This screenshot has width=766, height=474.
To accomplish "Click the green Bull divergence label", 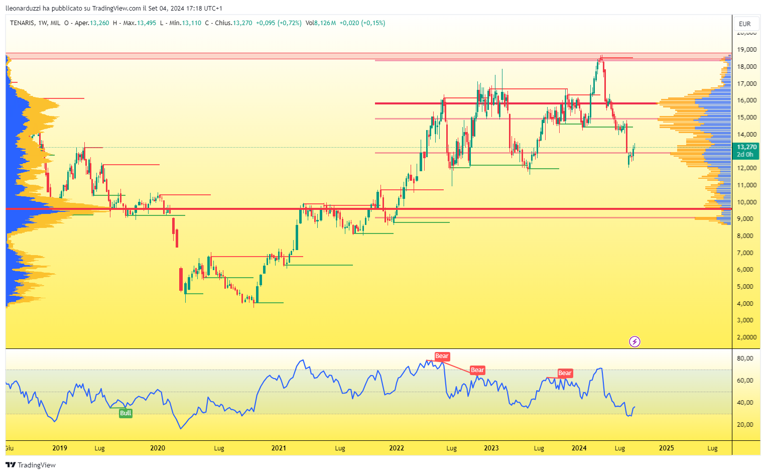I will click(x=125, y=413).
